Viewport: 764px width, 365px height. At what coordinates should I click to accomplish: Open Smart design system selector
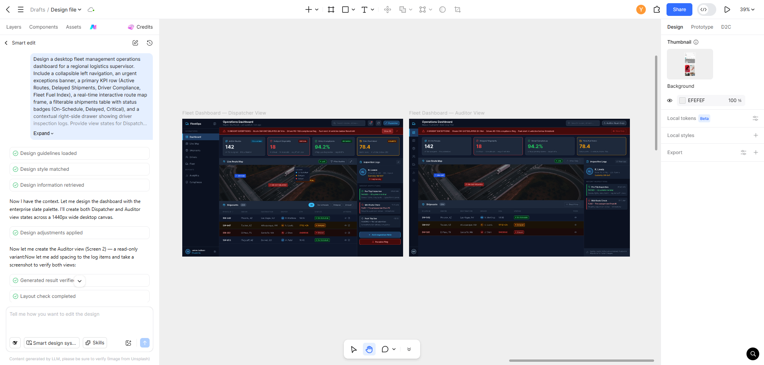[x=52, y=343]
